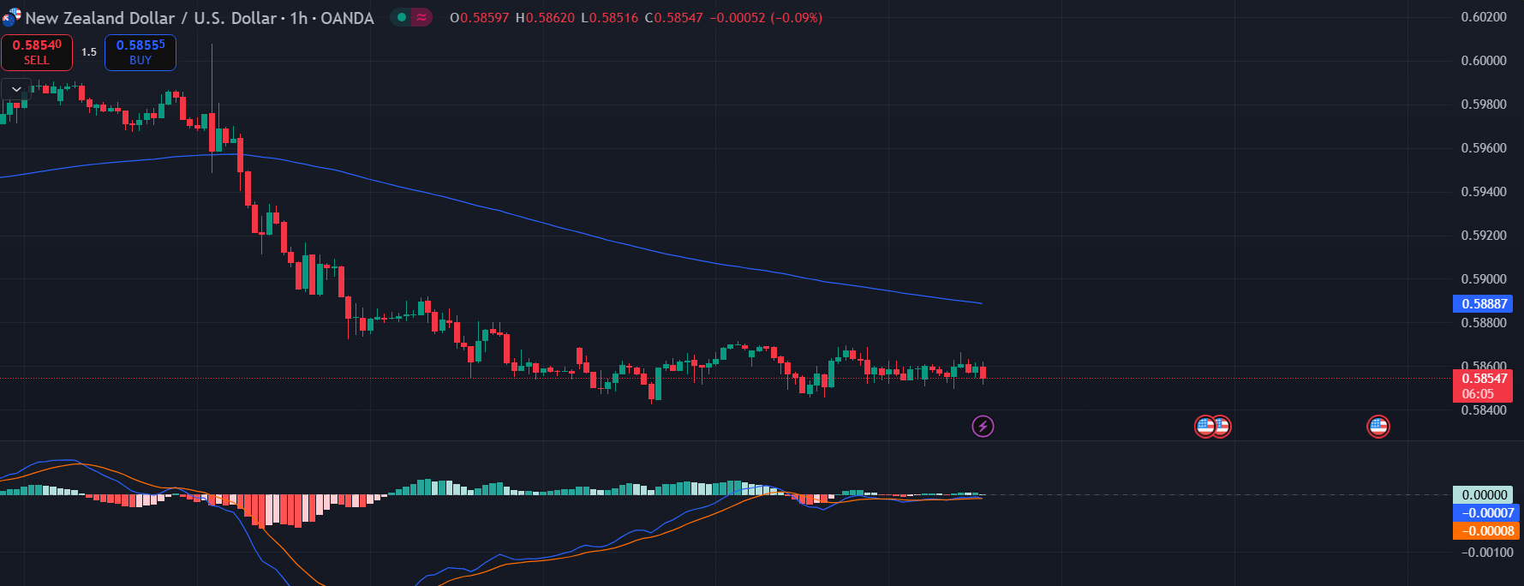The width and height of the screenshot is (1524, 586).
Task: Click the 0.59400 price scale label
Action: [x=1484, y=192]
